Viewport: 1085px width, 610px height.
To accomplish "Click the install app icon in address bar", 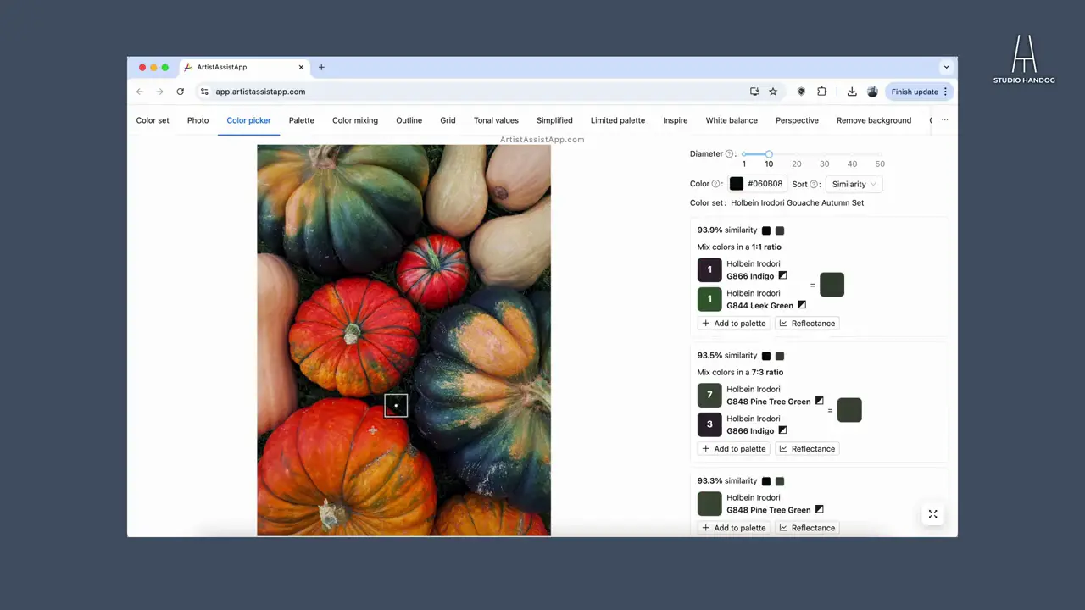I will (x=754, y=91).
